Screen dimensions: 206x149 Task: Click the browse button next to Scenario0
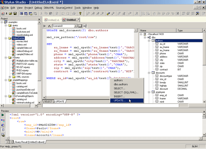80,26
